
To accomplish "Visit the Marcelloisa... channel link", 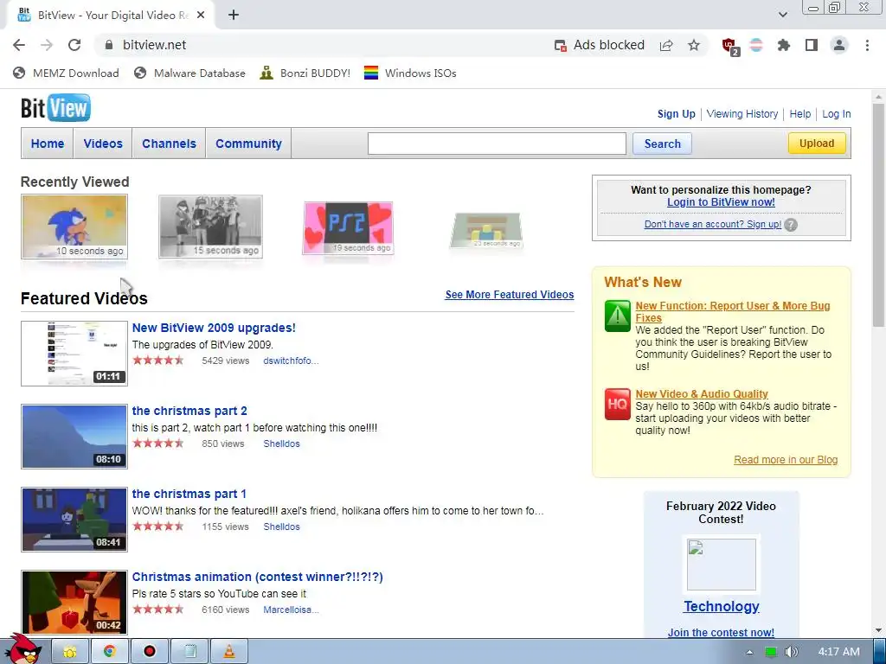I will [291, 610].
